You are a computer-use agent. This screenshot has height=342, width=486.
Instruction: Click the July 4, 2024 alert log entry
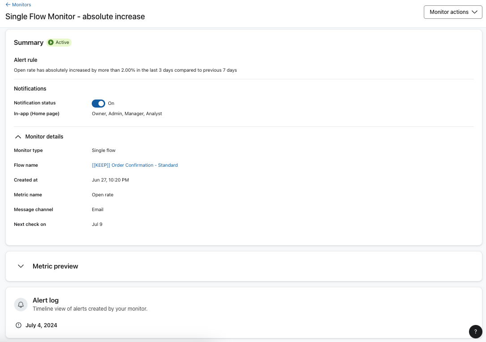click(x=41, y=325)
